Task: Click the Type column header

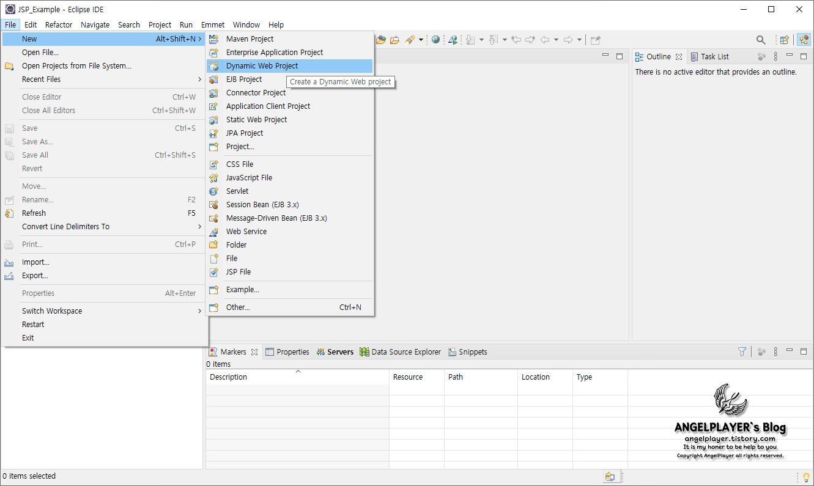Action: tap(600, 377)
